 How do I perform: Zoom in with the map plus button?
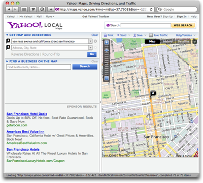107,42
